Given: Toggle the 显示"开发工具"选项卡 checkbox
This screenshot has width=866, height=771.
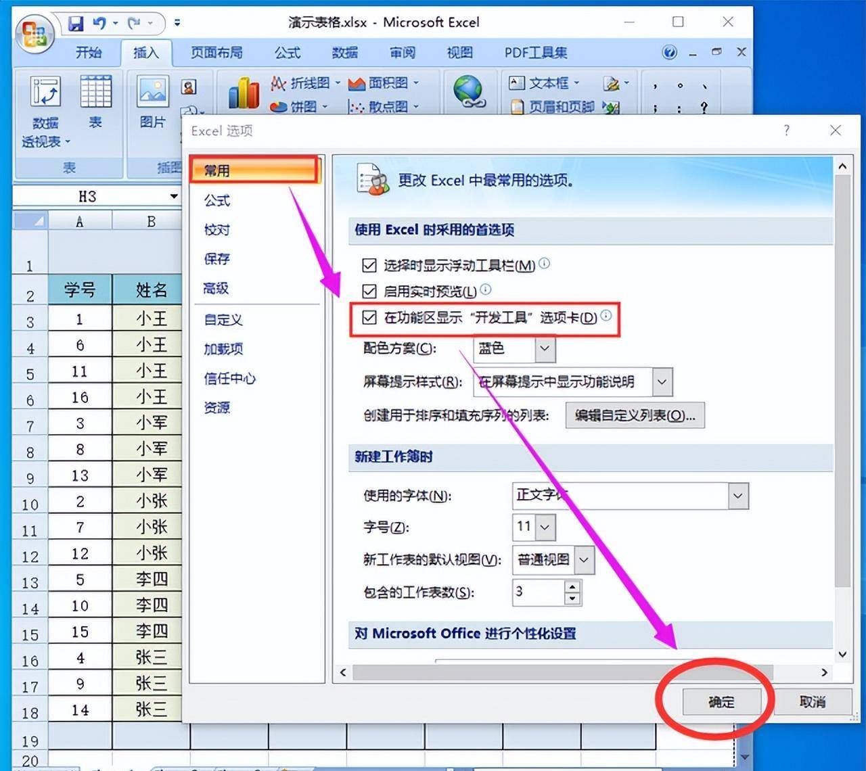Looking at the screenshot, I should (369, 317).
